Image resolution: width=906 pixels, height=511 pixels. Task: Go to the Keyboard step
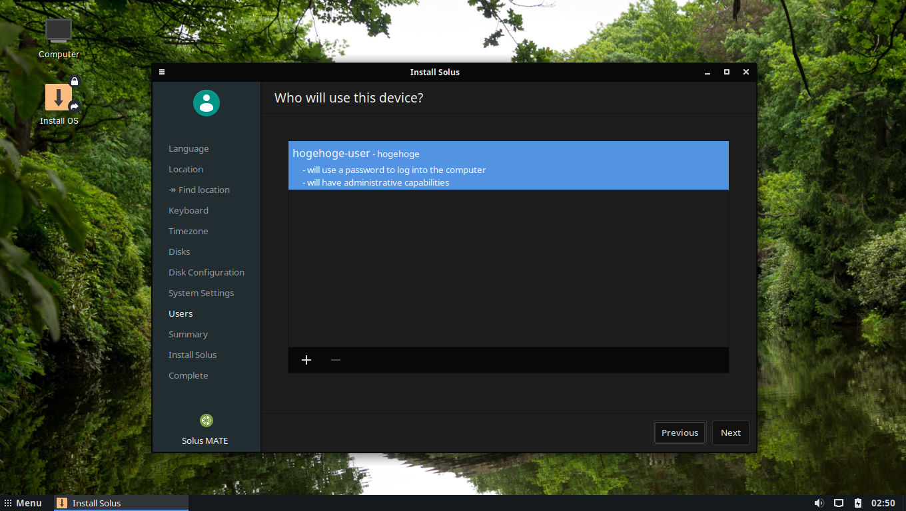coord(189,211)
